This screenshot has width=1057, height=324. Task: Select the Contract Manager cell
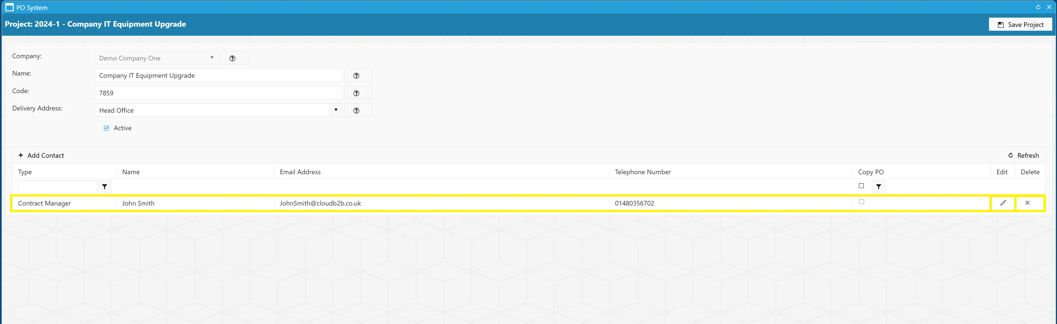pos(64,203)
